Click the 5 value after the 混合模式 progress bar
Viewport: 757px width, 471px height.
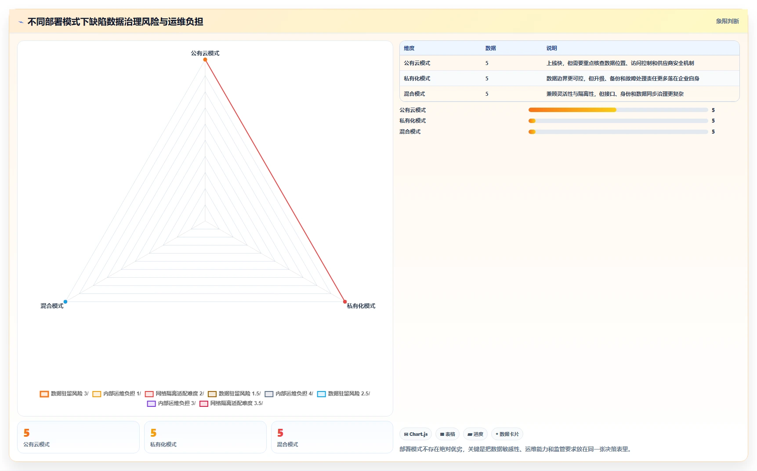[x=713, y=132]
